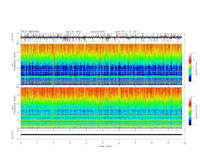The image size is (208, 161).
Task: Click time axis tick label "5"
Action: point(103,143)
